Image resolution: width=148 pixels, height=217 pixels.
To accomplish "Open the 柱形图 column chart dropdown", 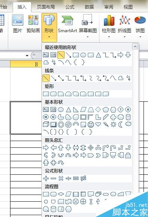I will [x=109, y=26].
